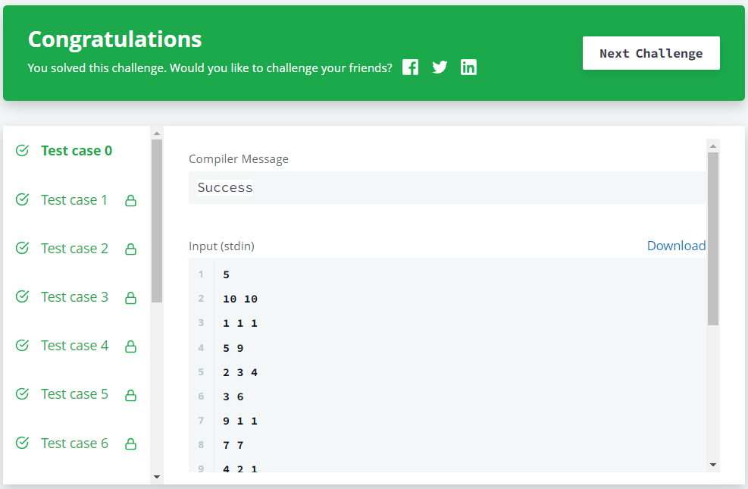This screenshot has width=748, height=489.
Task: Click lock icon beside Test case 1
Action: click(130, 200)
